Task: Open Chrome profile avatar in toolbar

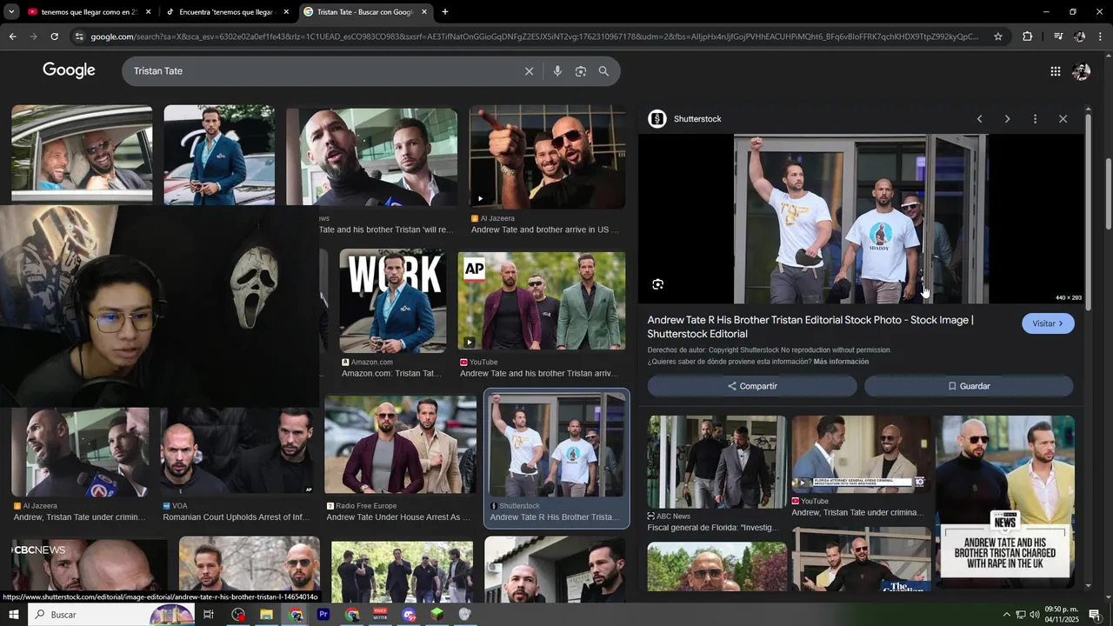Action: (x=1079, y=37)
